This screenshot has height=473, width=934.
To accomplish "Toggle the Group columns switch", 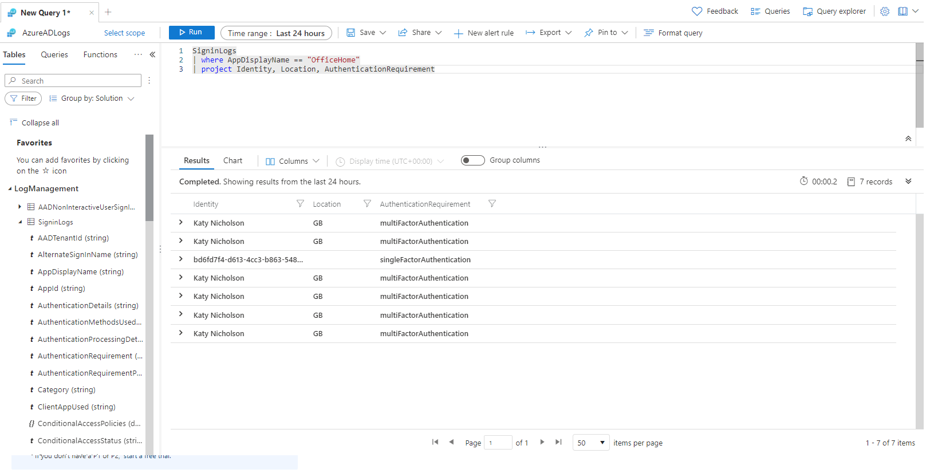I will tap(472, 160).
